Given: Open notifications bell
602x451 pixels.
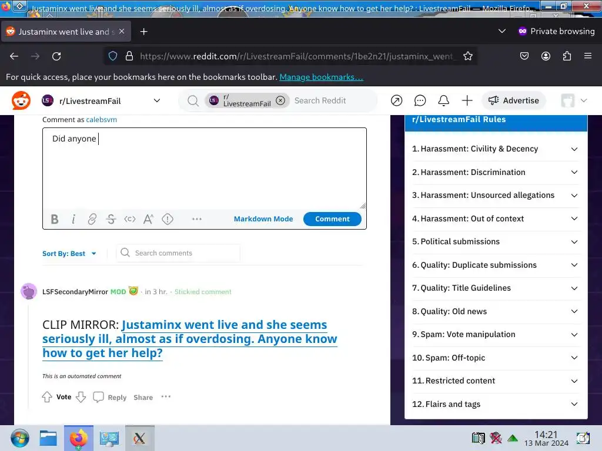Looking at the screenshot, I should coord(443,100).
